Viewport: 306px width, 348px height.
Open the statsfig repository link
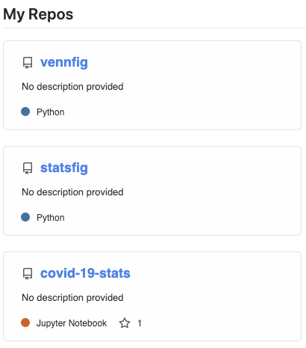(64, 168)
